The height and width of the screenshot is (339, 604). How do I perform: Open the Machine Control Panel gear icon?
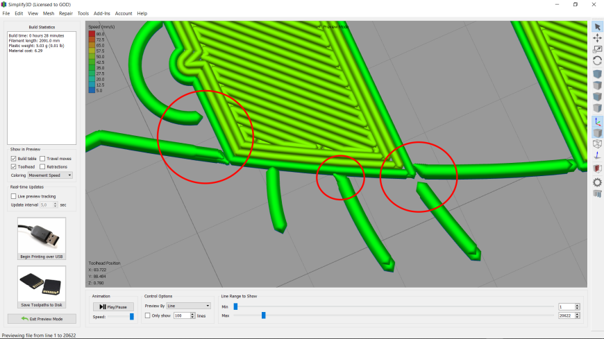598,182
